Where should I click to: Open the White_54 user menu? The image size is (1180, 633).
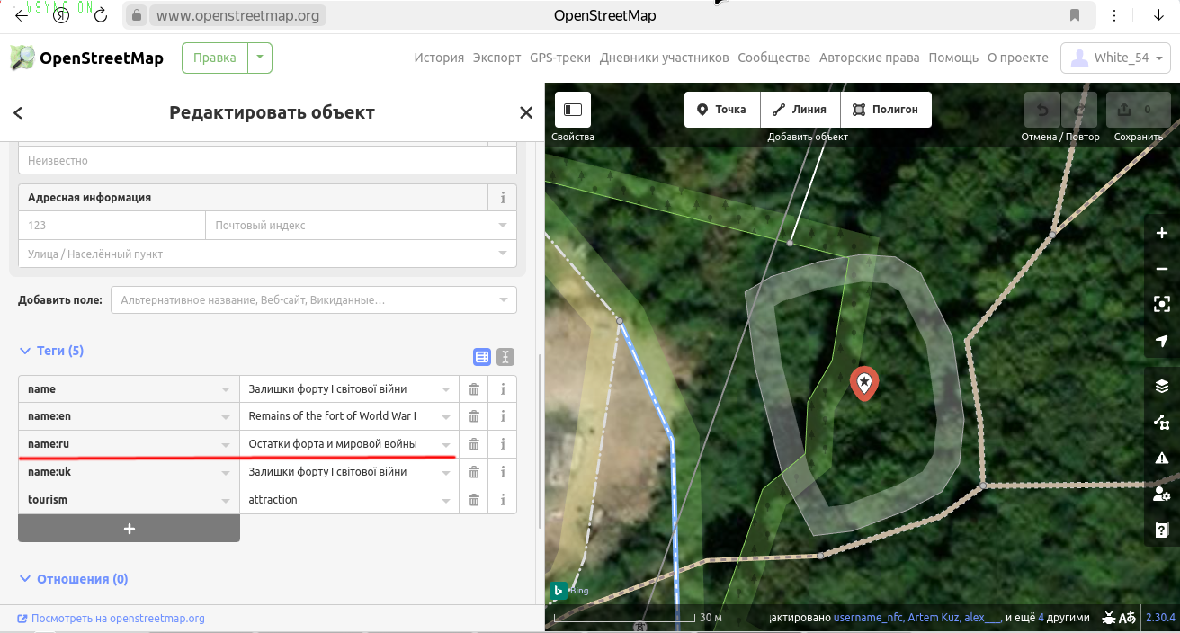coord(1115,58)
